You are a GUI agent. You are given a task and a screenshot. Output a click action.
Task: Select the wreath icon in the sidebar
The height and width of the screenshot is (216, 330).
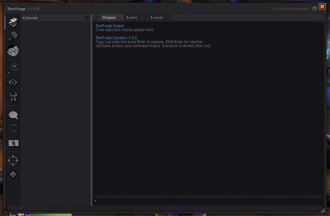(13, 129)
